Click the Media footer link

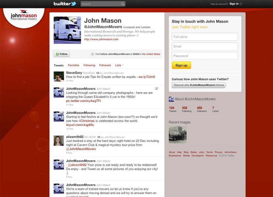point(186,156)
